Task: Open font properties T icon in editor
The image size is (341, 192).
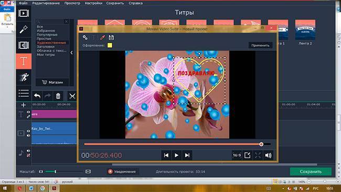Action: coord(94,37)
